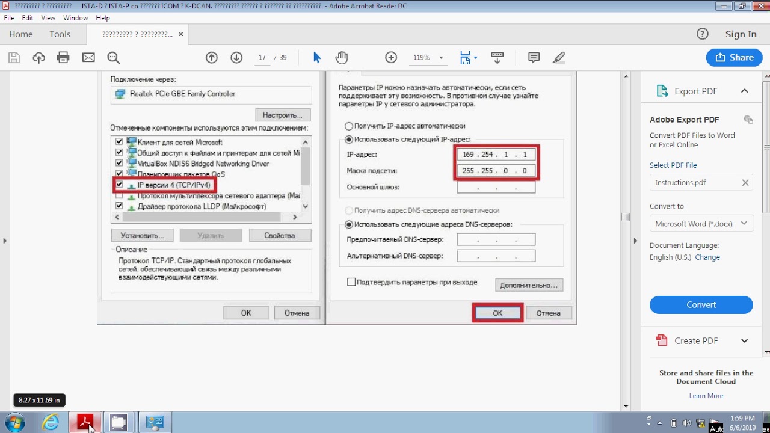Image resolution: width=770 pixels, height=433 pixels.
Task: Click Sign In
Action: [741, 34]
